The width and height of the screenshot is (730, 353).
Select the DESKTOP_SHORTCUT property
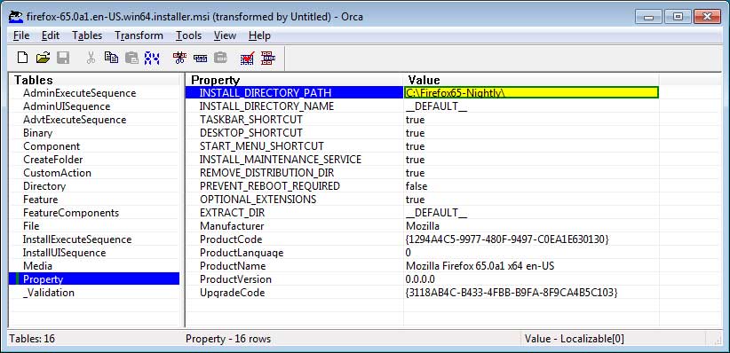[251, 133]
